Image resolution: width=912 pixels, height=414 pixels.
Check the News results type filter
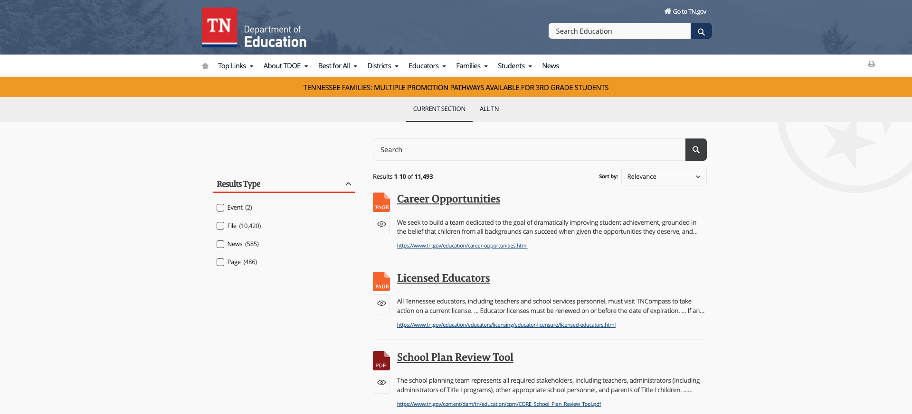pos(220,244)
